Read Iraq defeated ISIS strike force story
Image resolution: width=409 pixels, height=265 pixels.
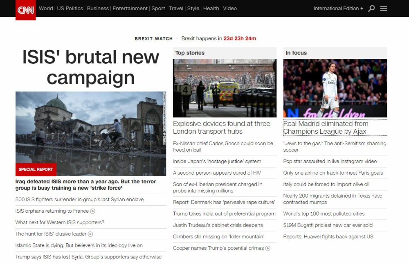tap(85, 185)
